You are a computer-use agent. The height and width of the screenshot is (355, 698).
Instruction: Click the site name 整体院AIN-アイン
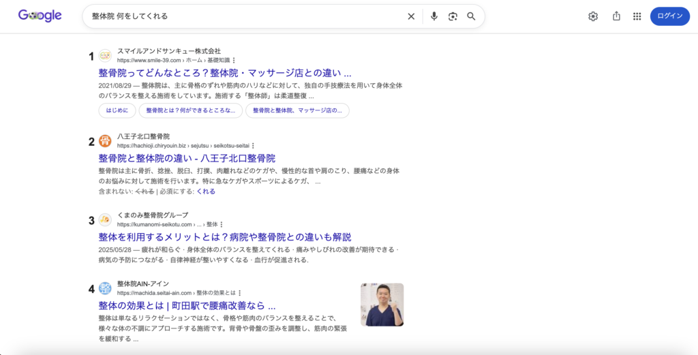(143, 284)
